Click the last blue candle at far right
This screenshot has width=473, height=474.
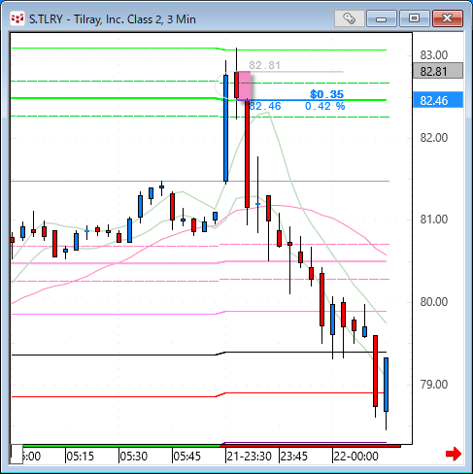tap(386, 385)
